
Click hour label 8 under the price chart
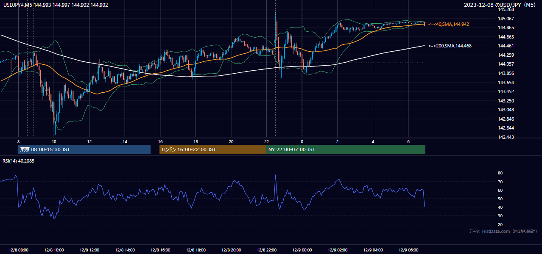pyautogui.click(x=18, y=141)
